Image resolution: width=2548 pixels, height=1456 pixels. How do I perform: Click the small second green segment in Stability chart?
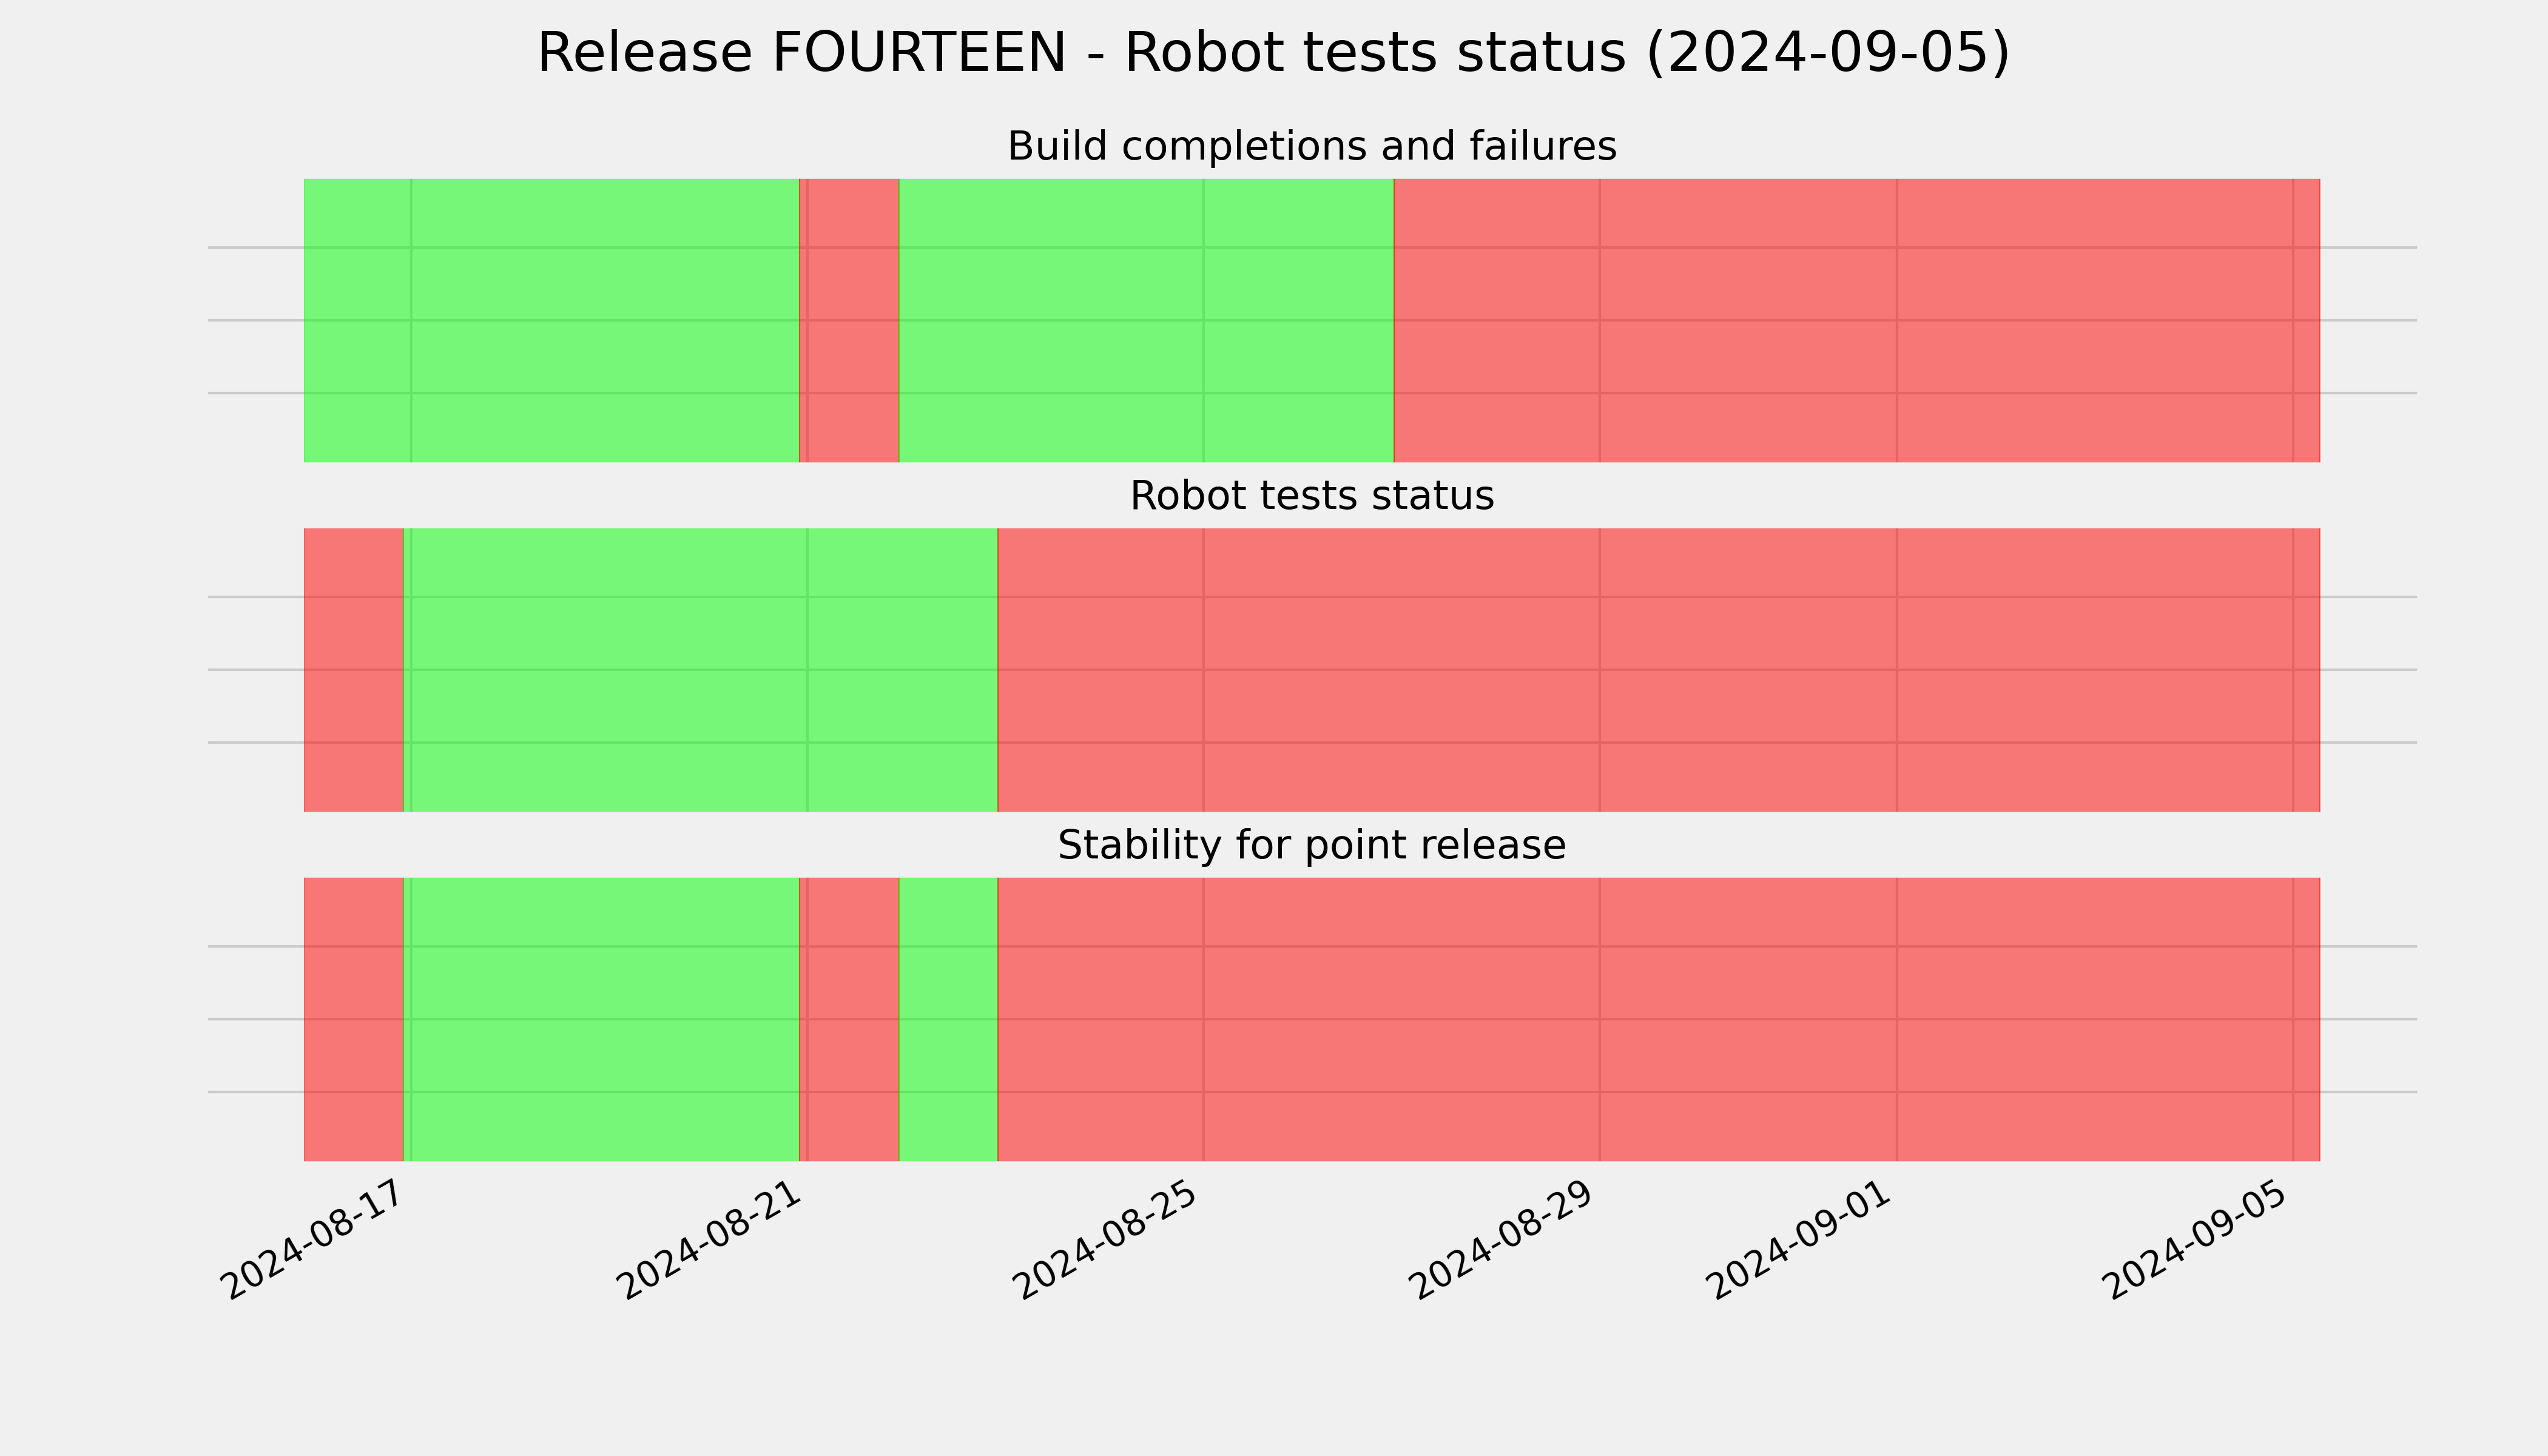948,1019
